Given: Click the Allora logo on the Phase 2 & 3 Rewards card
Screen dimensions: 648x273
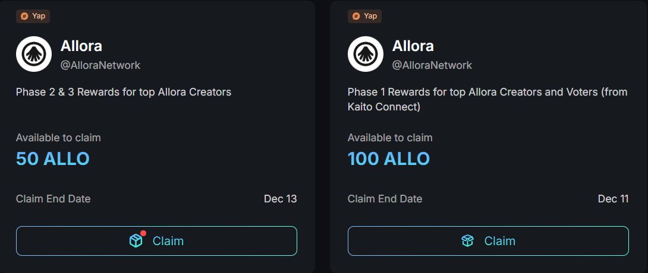Looking at the screenshot, I should coord(34,54).
